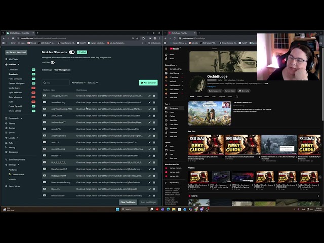Image resolution: width=324 pixels, height=243 pixels.
Task: Select the User Management tab in Shoutouts
Action: tap(62, 70)
